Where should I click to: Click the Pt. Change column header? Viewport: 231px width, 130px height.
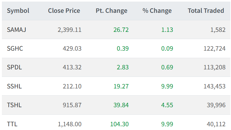pos(112,11)
